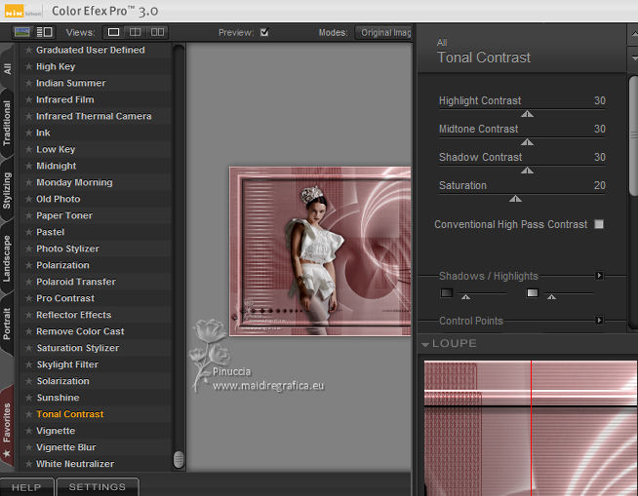
Task: Expand the Control Points section
Action: 600,321
